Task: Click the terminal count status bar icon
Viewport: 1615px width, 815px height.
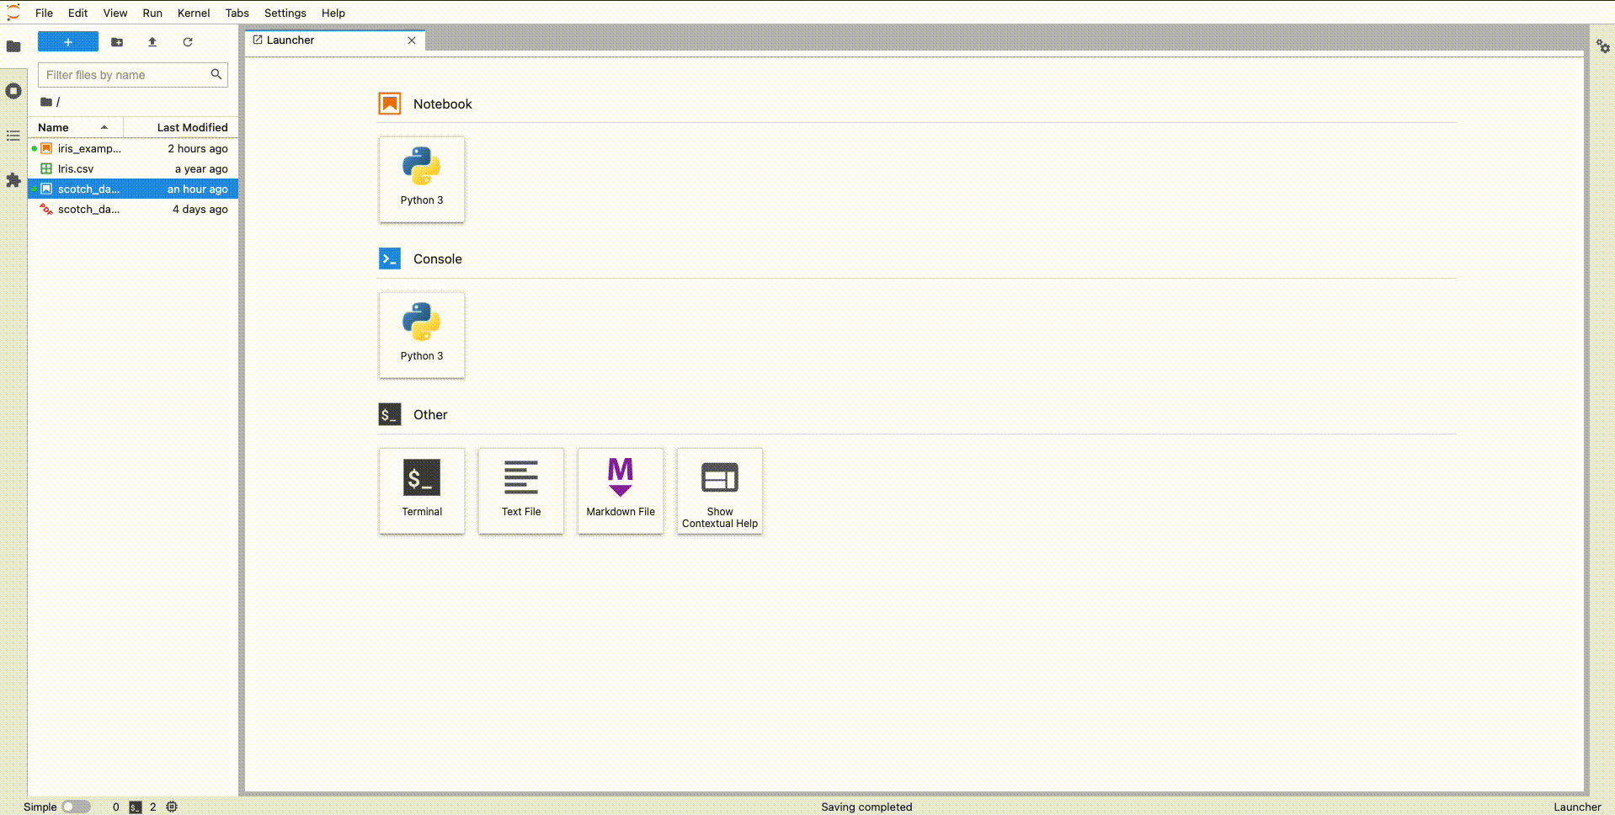Action: coord(136,807)
